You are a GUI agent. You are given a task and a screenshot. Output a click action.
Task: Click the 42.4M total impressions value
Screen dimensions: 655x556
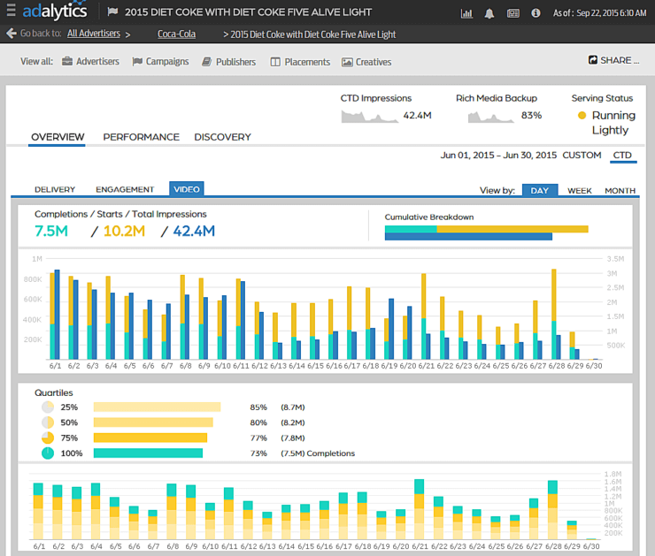pyautogui.click(x=194, y=231)
